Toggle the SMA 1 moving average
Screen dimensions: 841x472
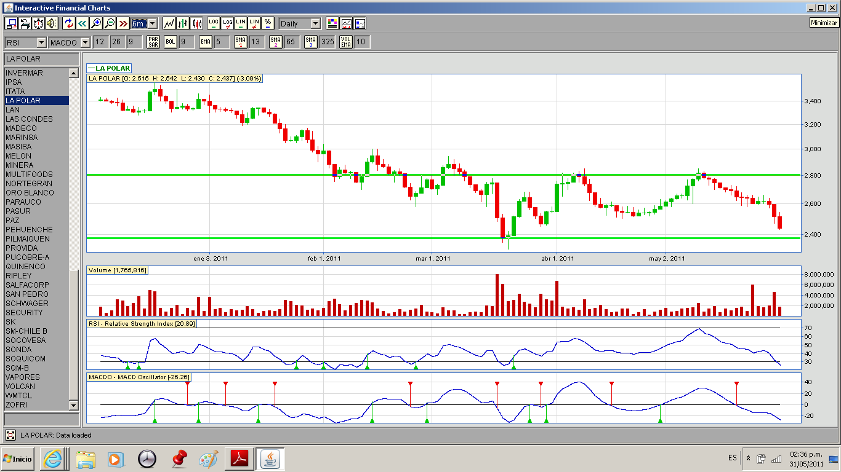tap(240, 42)
